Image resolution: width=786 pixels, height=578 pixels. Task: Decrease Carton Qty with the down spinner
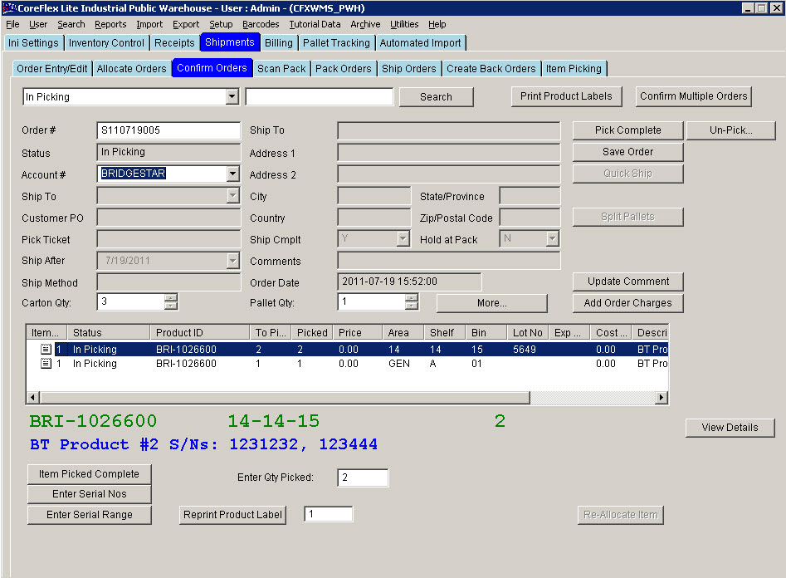click(x=171, y=306)
